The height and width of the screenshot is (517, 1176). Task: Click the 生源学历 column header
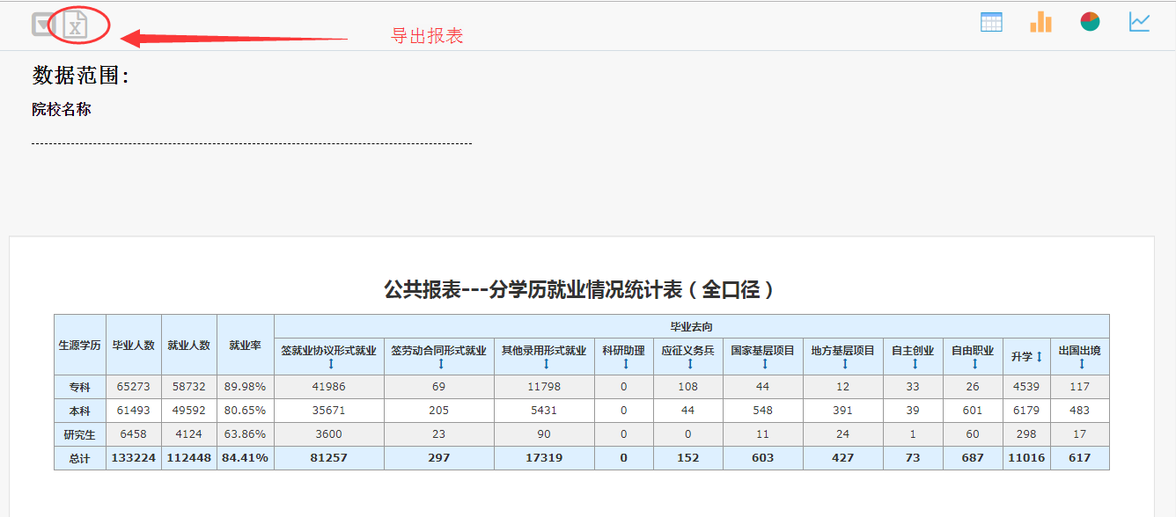[x=80, y=345]
